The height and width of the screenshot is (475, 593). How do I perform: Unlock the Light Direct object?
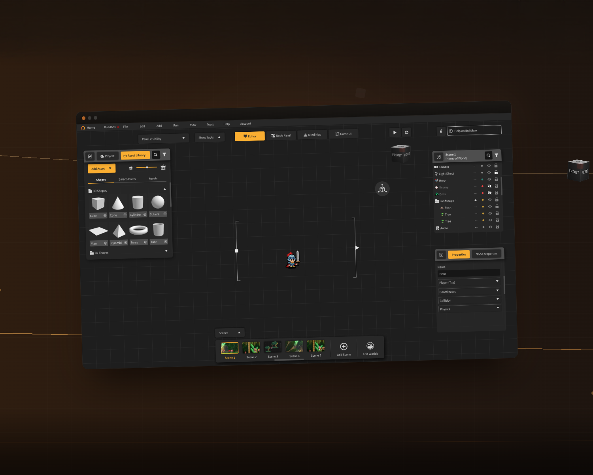tap(496, 173)
